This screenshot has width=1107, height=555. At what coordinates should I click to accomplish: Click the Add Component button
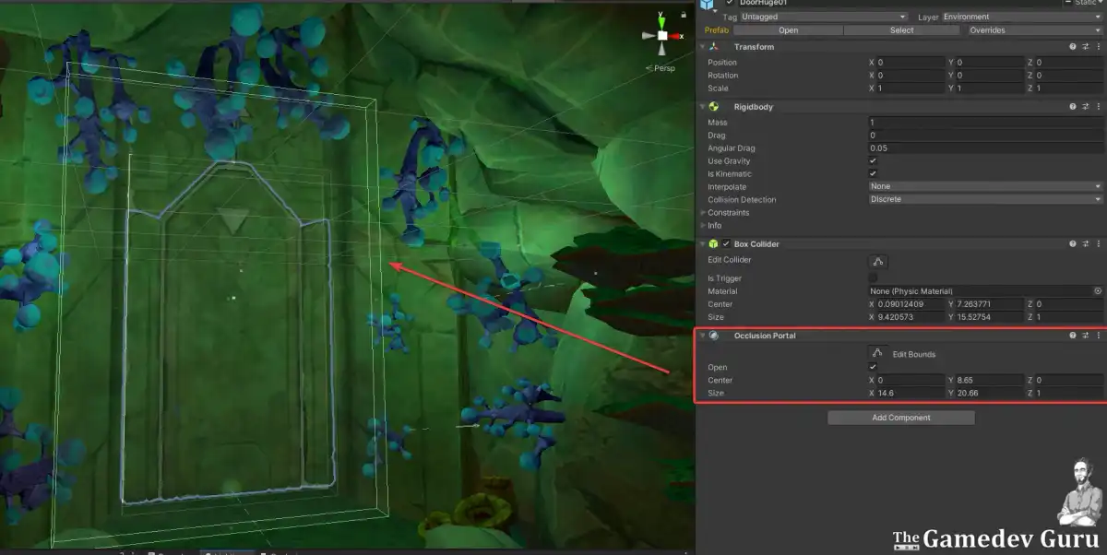(x=899, y=417)
